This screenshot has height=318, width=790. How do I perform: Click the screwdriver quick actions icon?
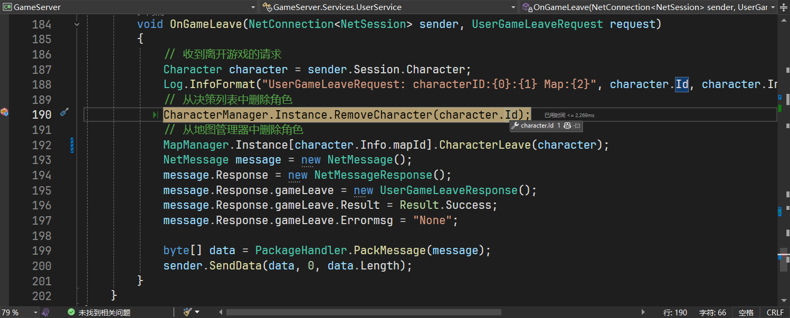point(64,112)
